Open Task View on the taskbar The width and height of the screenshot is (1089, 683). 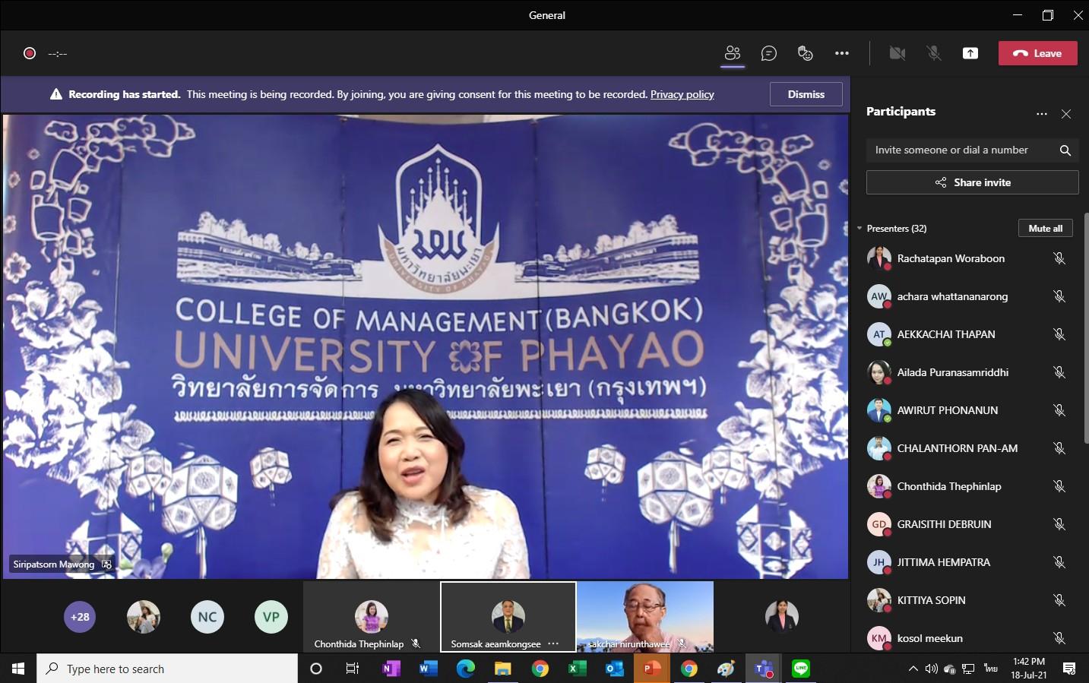click(353, 669)
